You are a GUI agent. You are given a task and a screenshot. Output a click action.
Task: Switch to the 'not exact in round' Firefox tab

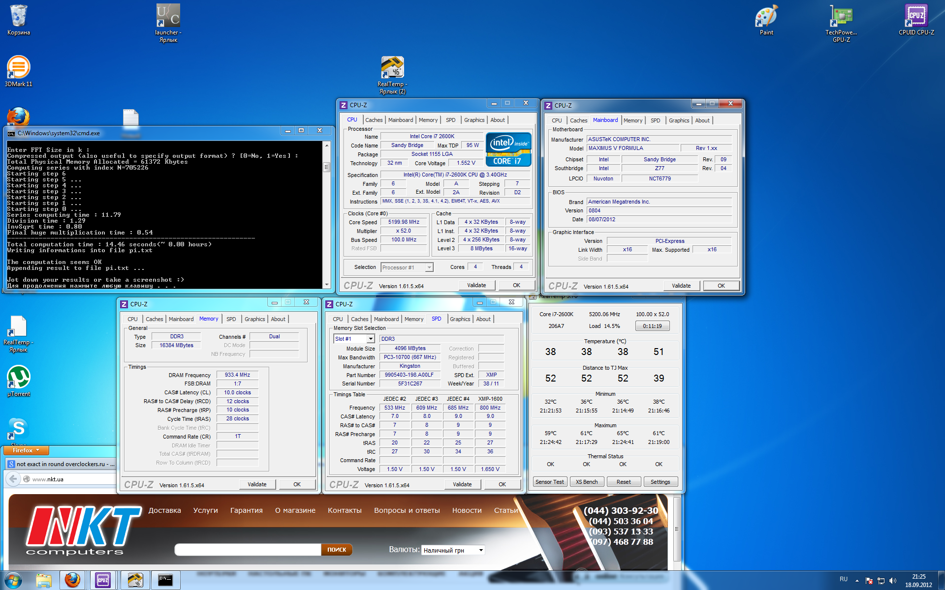click(61, 464)
